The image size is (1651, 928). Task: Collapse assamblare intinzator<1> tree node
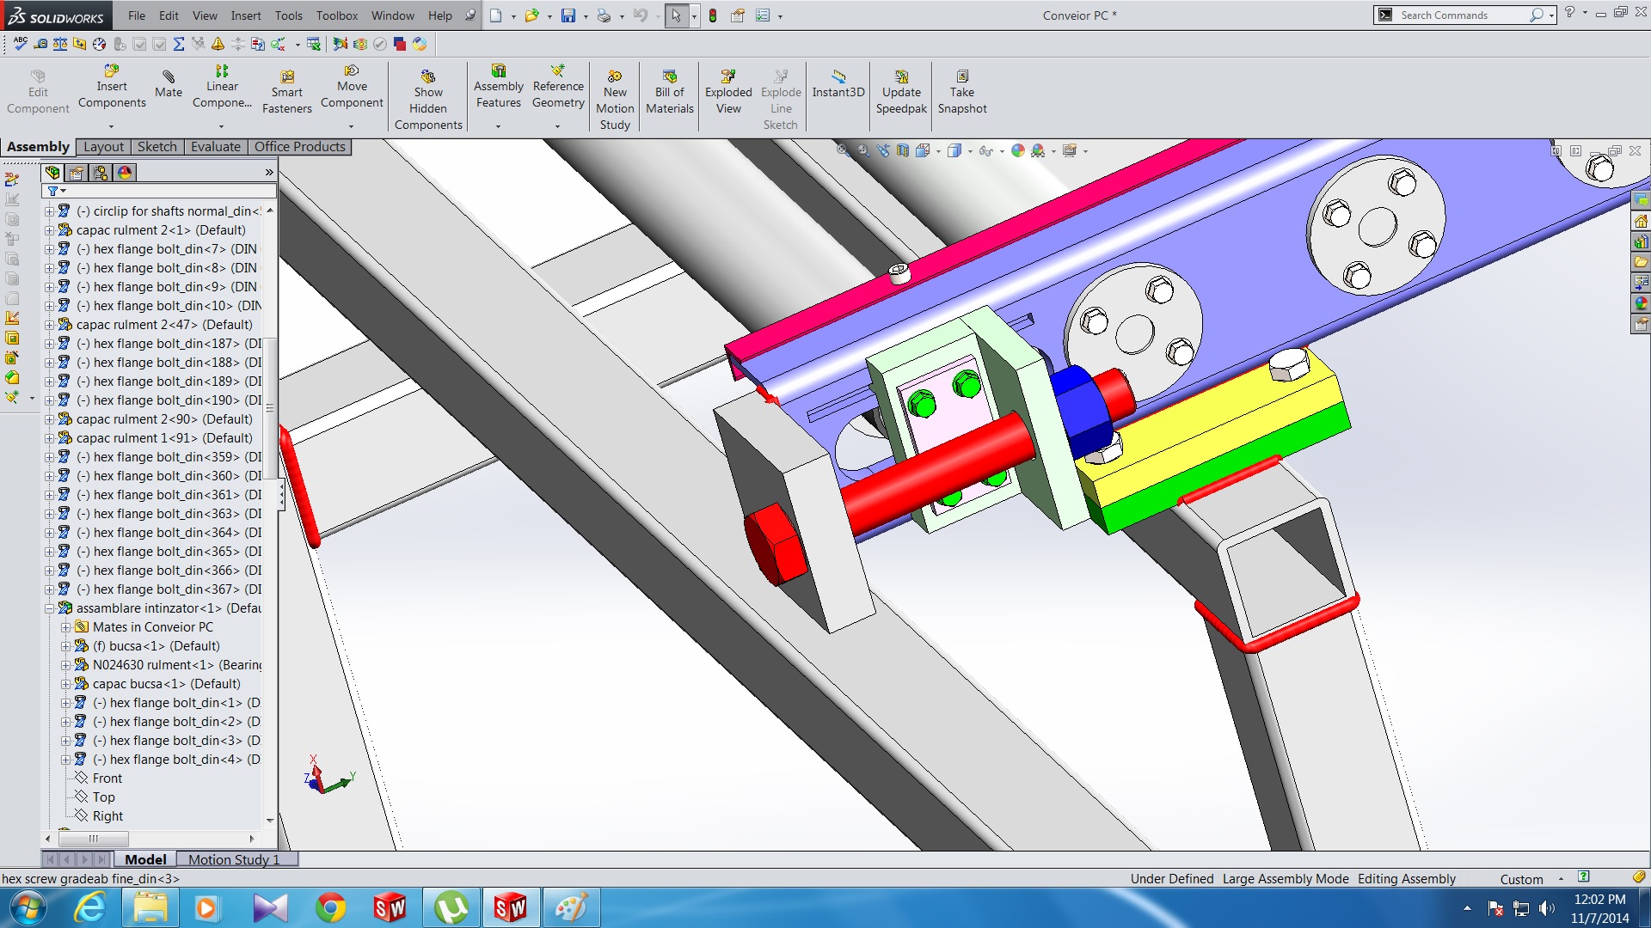[x=50, y=608]
